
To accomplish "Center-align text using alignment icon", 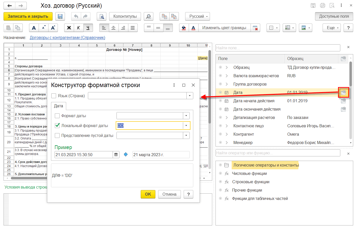I will click(113, 28).
